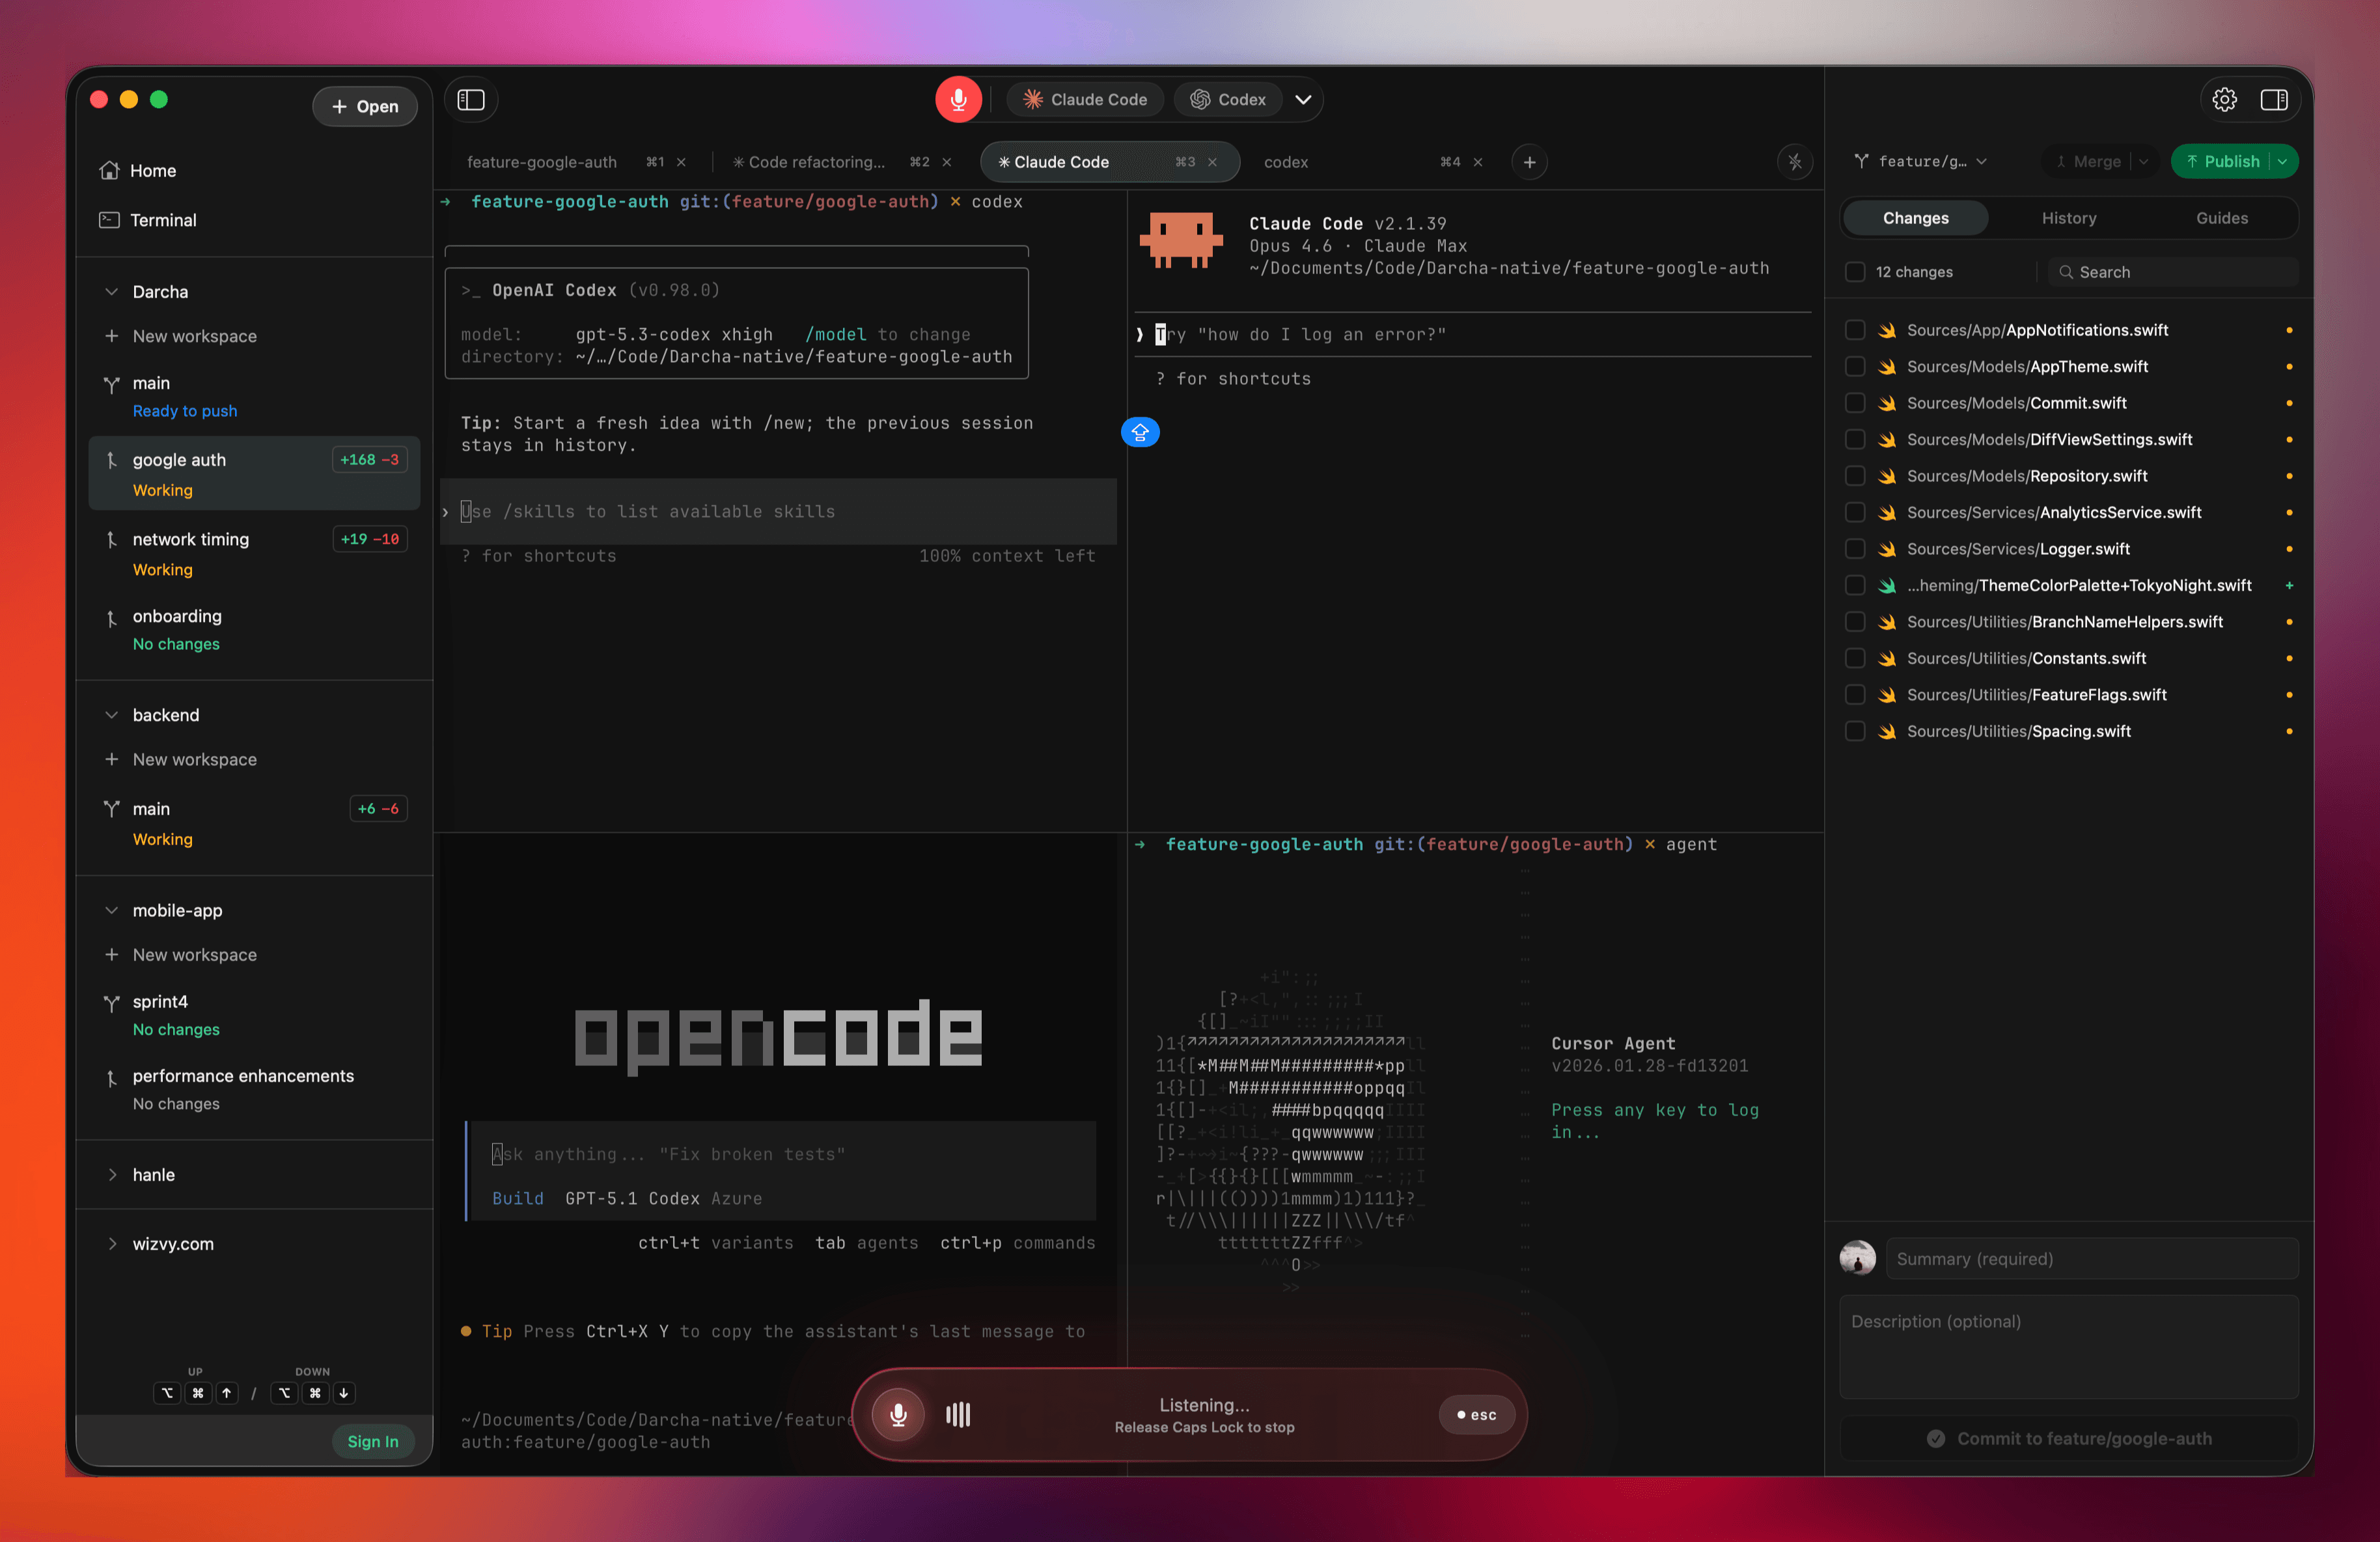Screen dimensions: 2380x1542
Task: Open the settings gear icon
Action: [x=2224, y=99]
